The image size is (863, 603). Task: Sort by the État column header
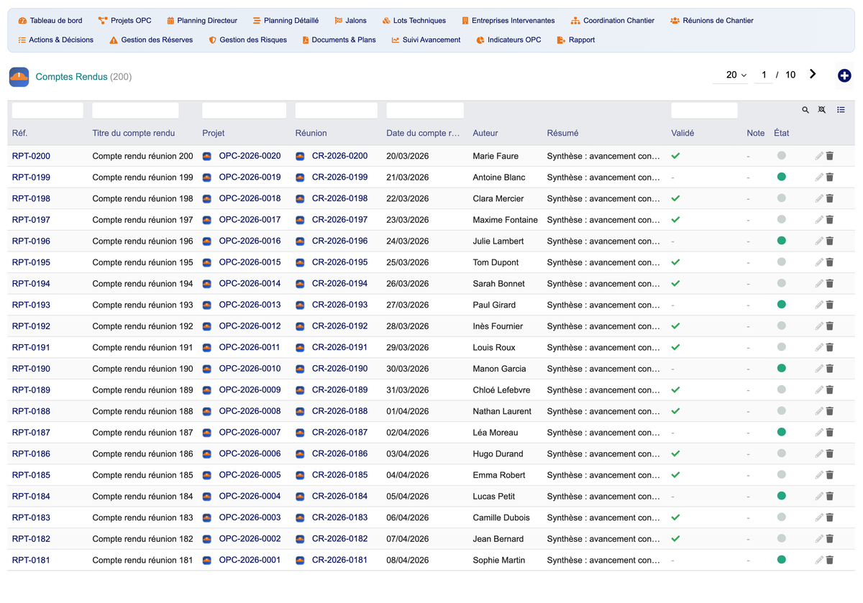pyautogui.click(x=782, y=133)
